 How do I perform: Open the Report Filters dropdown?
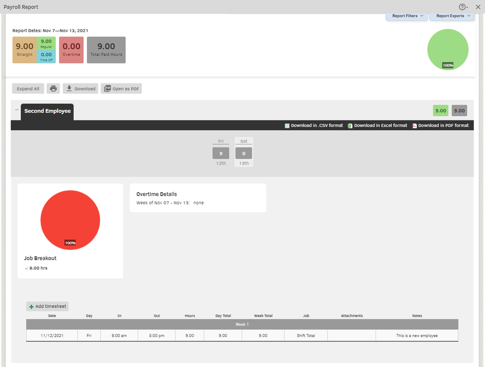pyautogui.click(x=406, y=16)
